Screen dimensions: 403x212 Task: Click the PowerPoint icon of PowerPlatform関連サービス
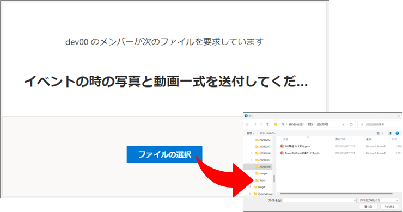(x=282, y=153)
